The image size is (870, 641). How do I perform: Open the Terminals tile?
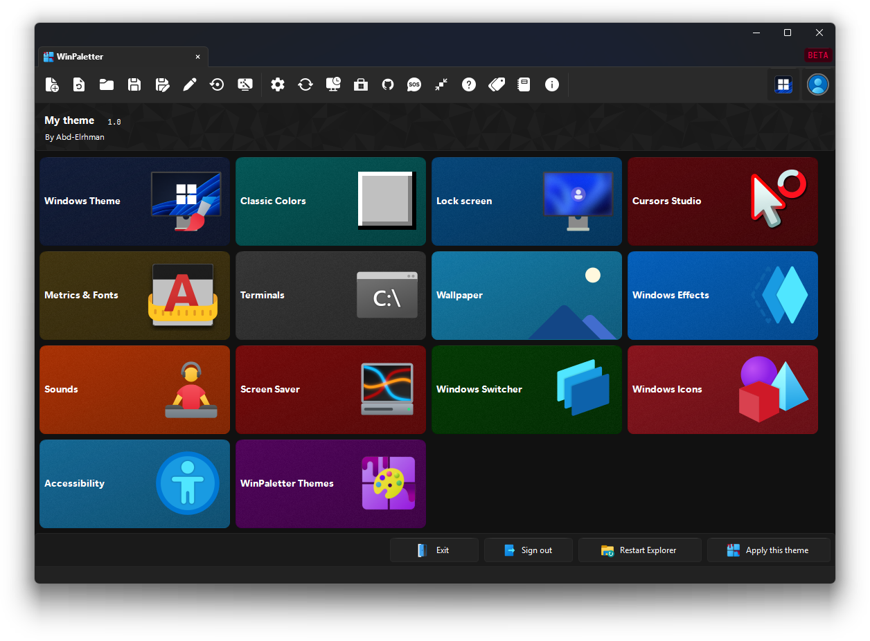click(x=330, y=296)
